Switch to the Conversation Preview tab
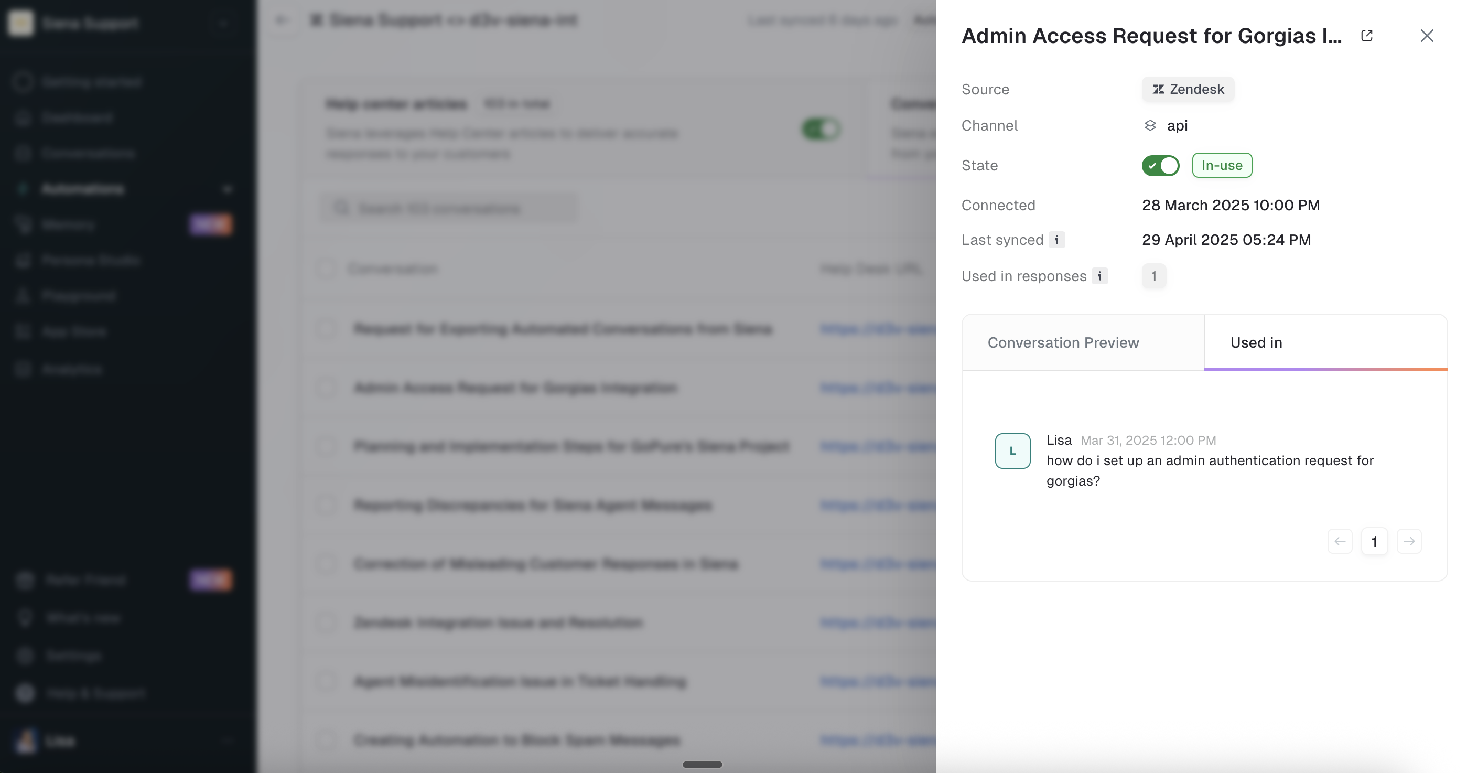Viewport: 1467px width, 773px height. pyautogui.click(x=1083, y=342)
